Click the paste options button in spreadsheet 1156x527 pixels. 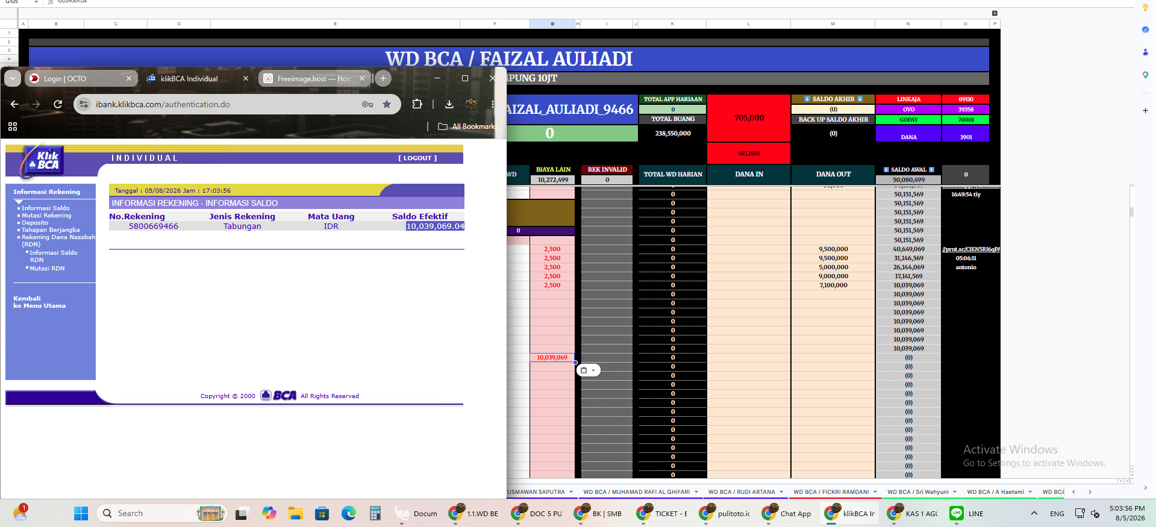589,370
